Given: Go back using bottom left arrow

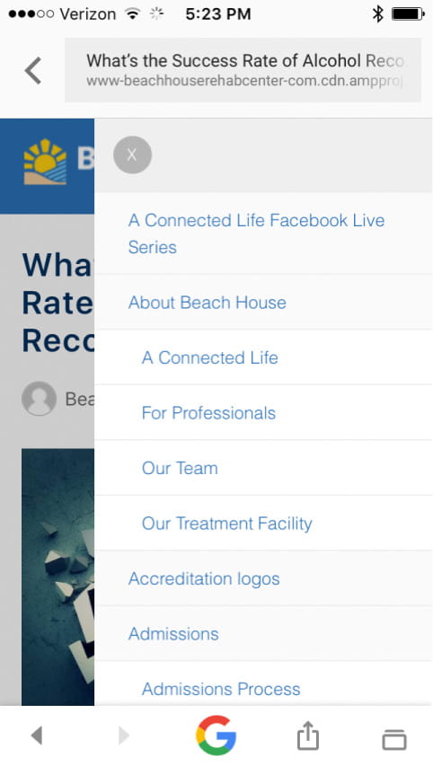Looking at the screenshot, I should pos(37,735).
